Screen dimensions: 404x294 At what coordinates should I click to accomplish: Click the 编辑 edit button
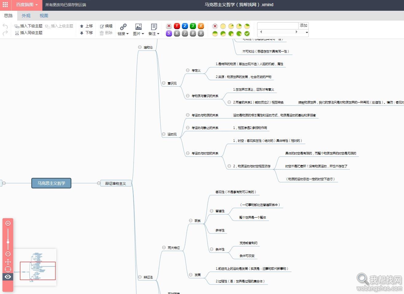click(106, 26)
